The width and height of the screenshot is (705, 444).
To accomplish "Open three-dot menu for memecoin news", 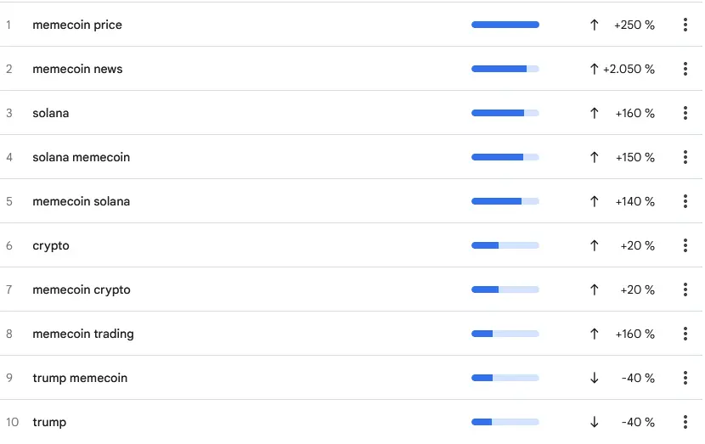I will 685,69.
